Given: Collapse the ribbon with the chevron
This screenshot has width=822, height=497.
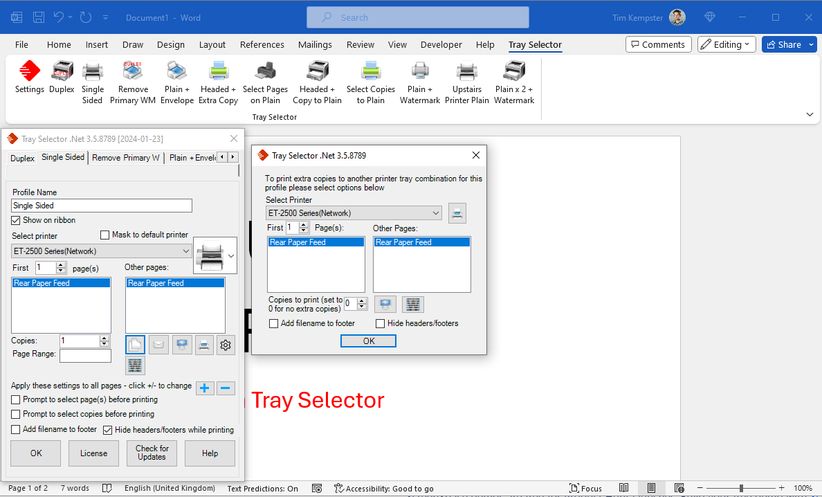Looking at the screenshot, I should [x=810, y=114].
